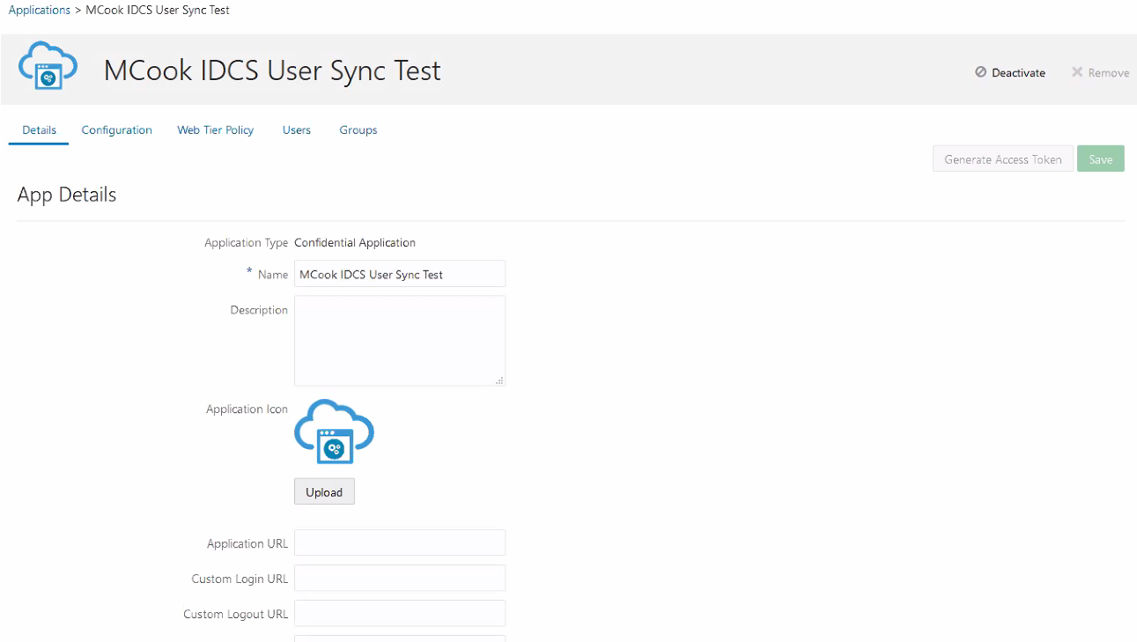Screen dimensions: 1137x642
Task: Click inside the Description text area
Action: pyautogui.click(x=400, y=340)
